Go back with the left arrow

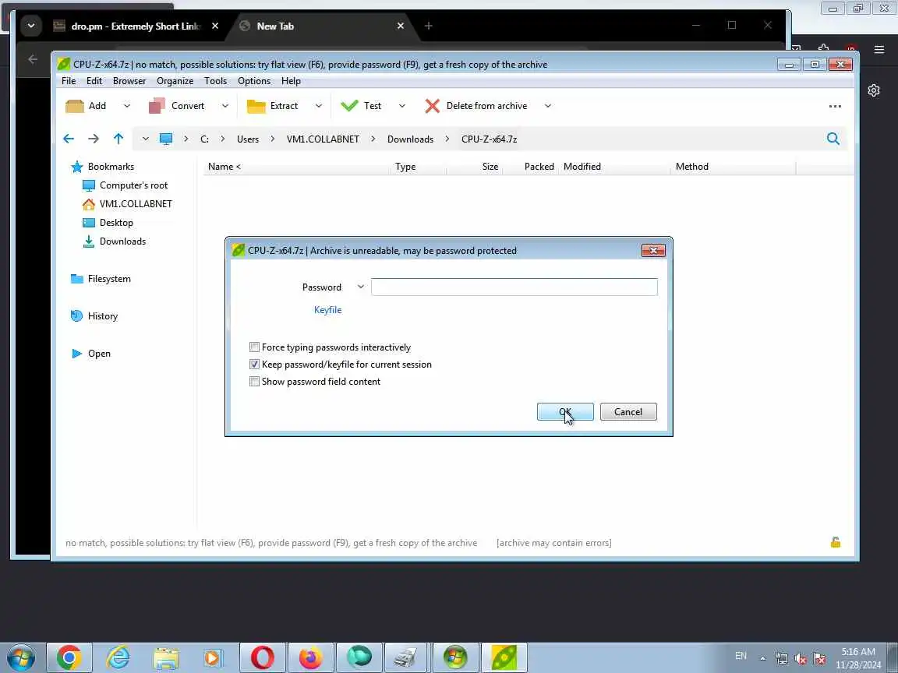[x=69, y=139]
